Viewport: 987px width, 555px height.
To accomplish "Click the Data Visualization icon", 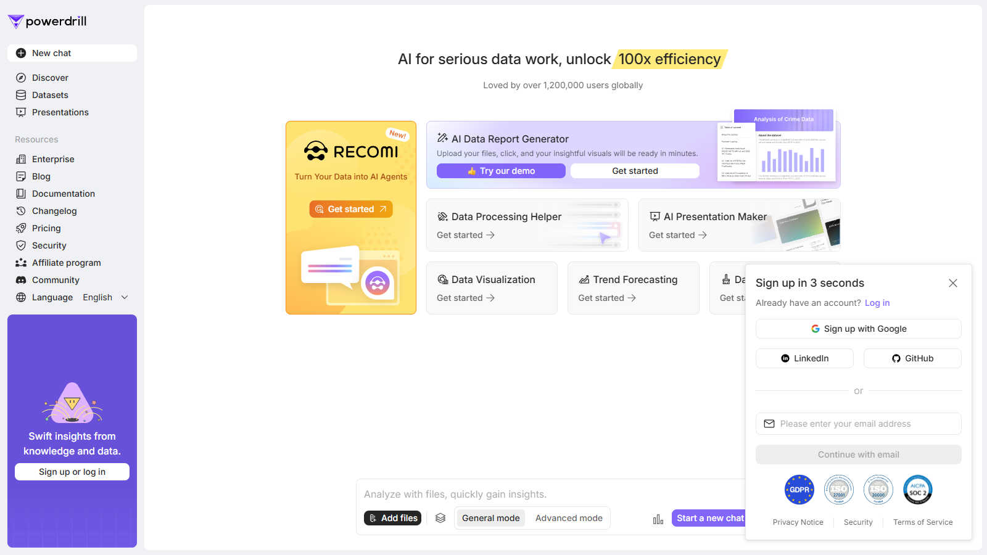I will [x=442, y=279].
